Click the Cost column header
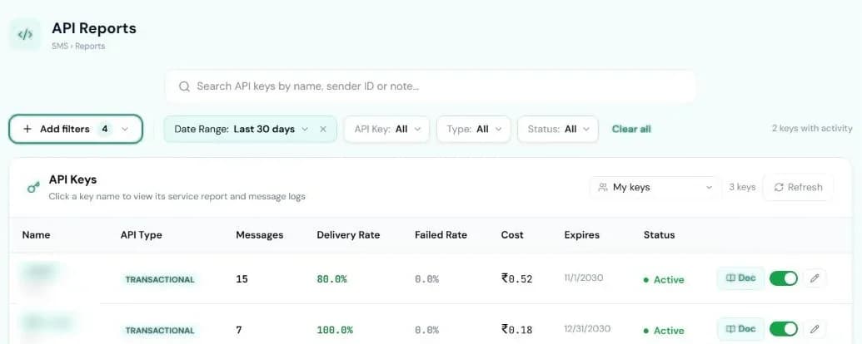The height and width of the screenshot is (344, 862). point(512,235)
